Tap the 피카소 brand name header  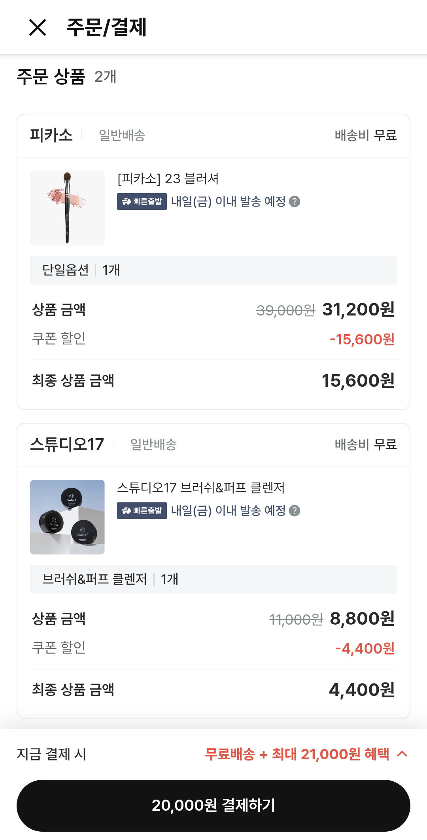[x=51, y=135]
